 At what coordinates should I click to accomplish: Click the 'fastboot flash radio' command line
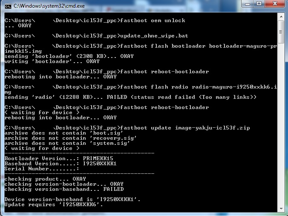pos(141,89)
